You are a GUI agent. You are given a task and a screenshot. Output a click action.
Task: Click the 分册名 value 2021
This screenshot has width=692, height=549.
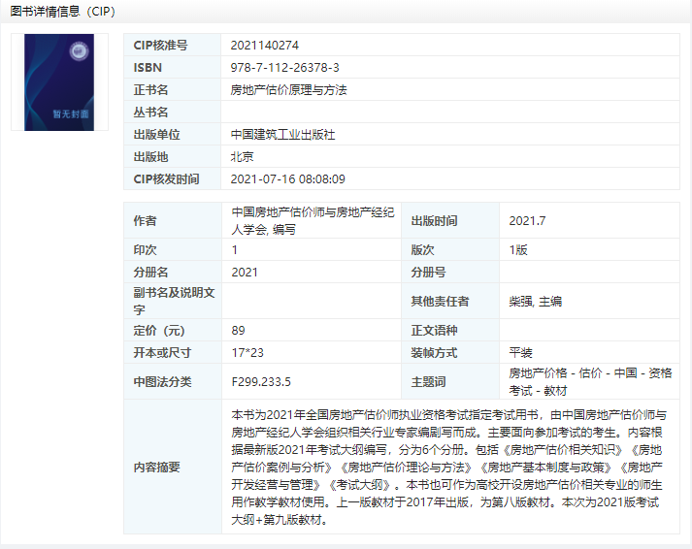[245, 272]
